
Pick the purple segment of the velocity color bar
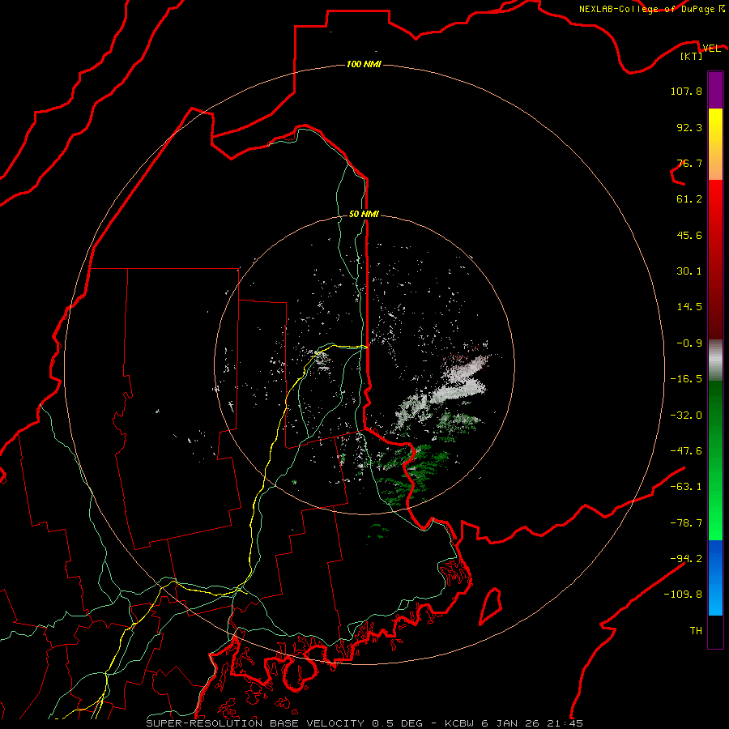coord(715,90)
